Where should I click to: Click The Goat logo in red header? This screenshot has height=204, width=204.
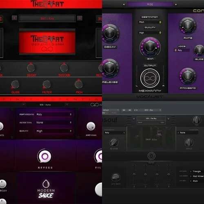47,4
